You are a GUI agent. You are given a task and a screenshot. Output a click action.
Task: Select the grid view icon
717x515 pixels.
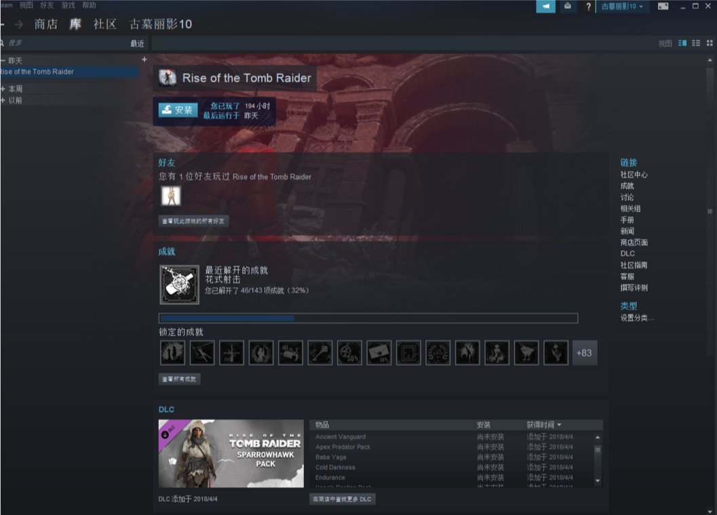pyautogui.click(x=710, y=43)
